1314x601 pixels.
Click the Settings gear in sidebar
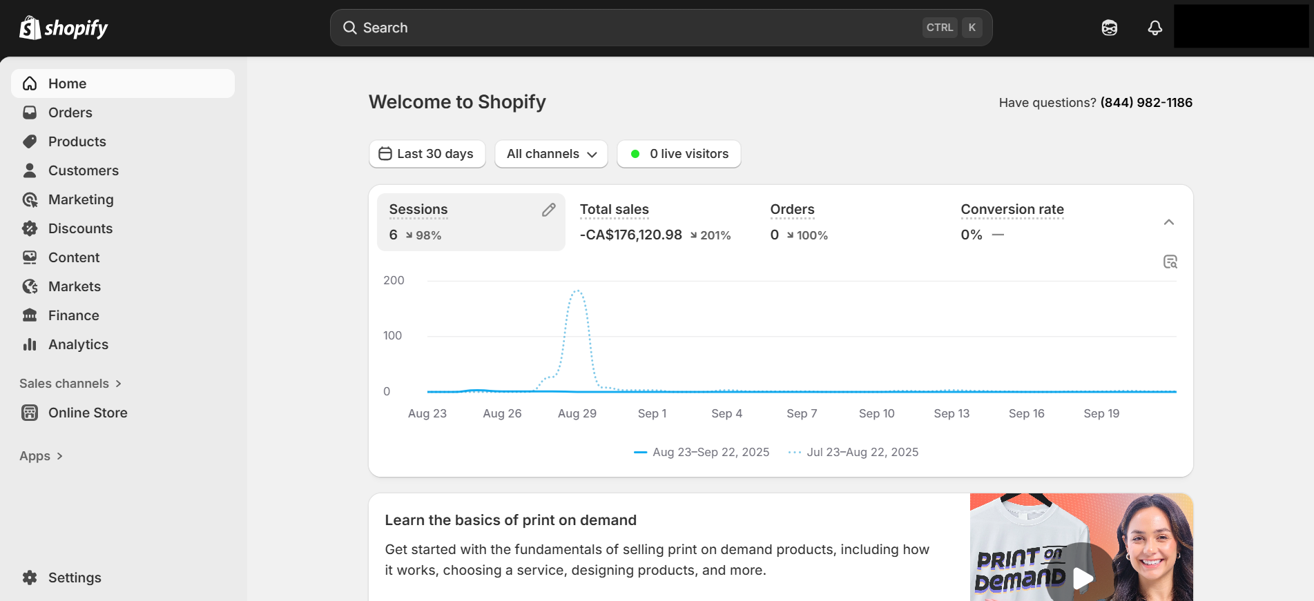(x=30, y=578)
